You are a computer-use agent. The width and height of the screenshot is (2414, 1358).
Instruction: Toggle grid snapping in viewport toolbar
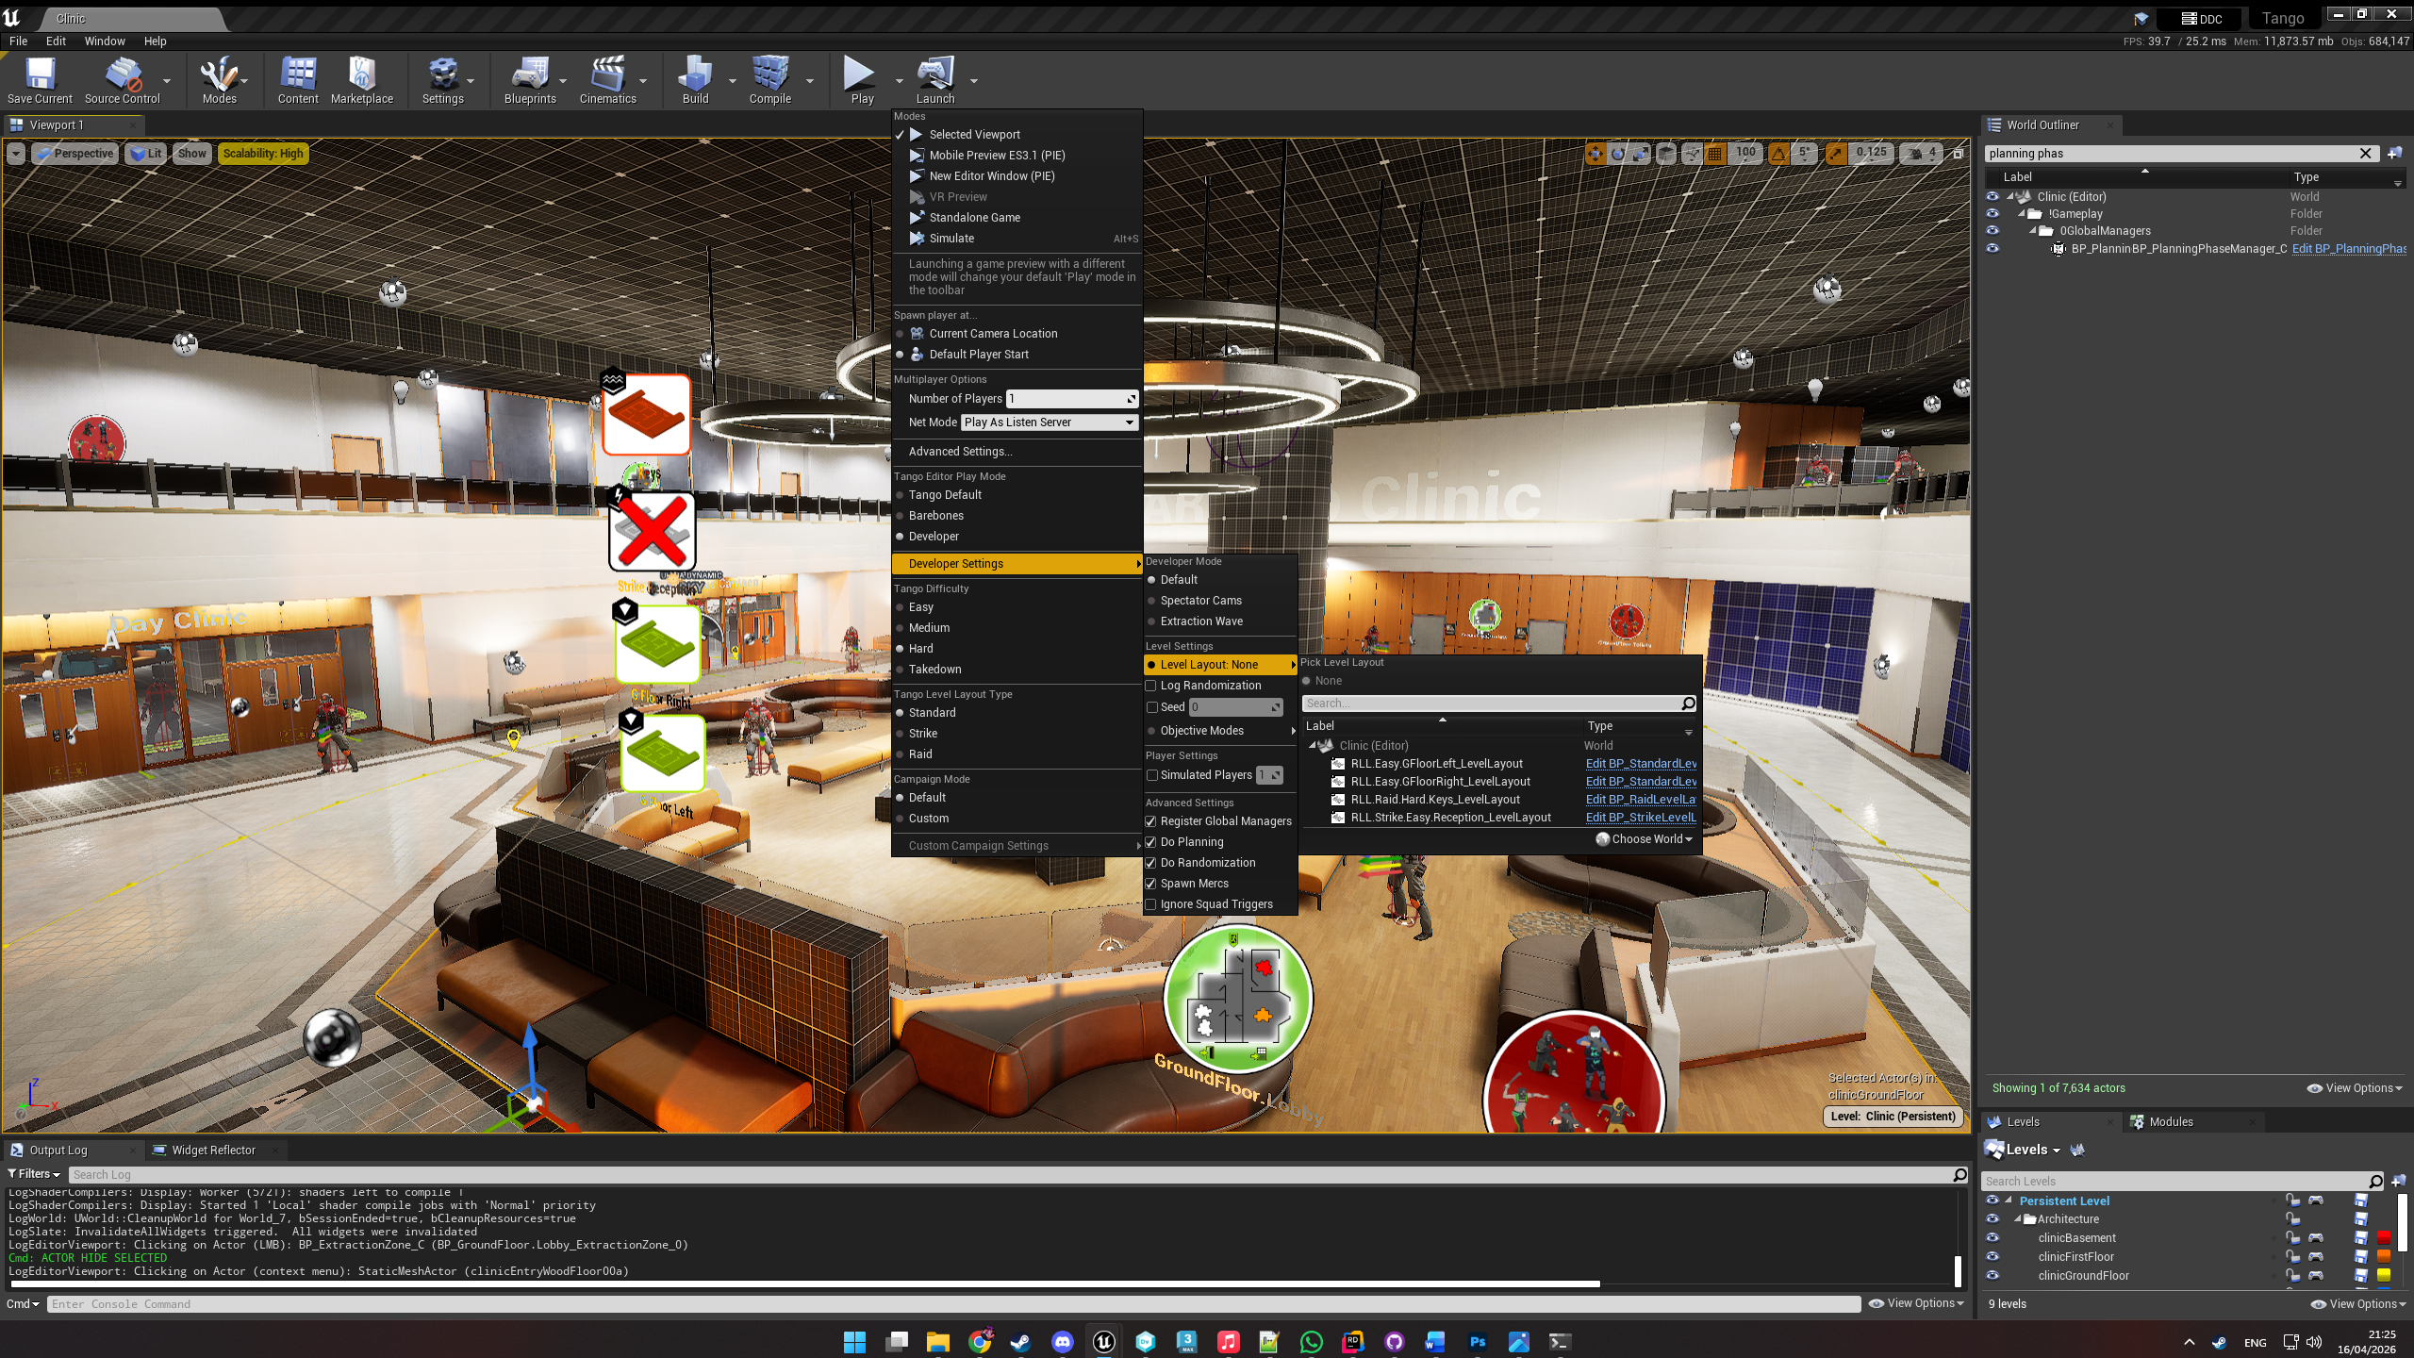point(1714,153)
